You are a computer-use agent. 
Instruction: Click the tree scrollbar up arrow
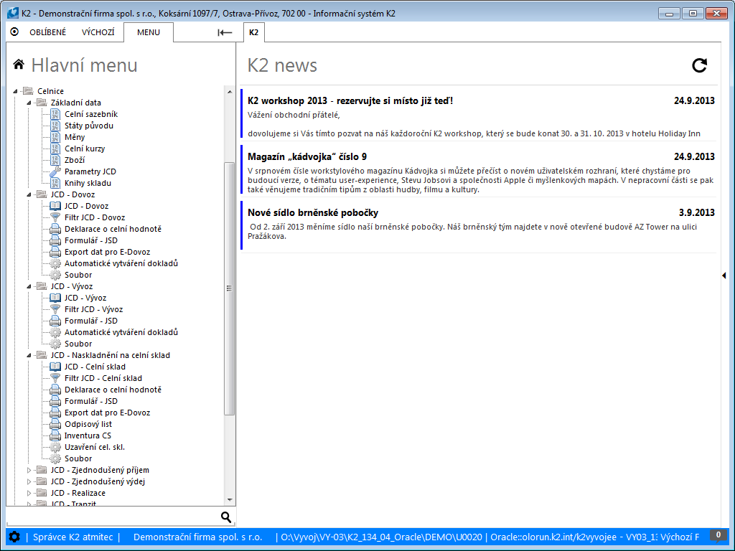pyautogui.click(x=230, y=92)
